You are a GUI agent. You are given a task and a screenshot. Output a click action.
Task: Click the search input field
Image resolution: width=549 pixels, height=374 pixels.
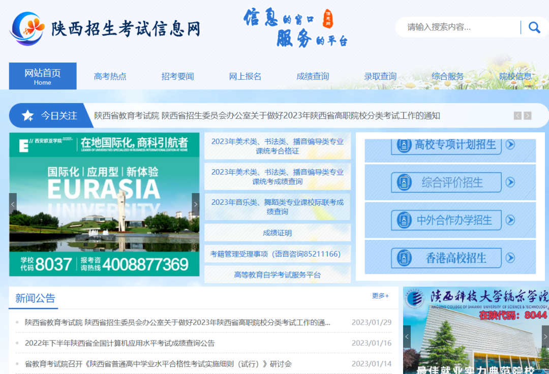[457, 27]
